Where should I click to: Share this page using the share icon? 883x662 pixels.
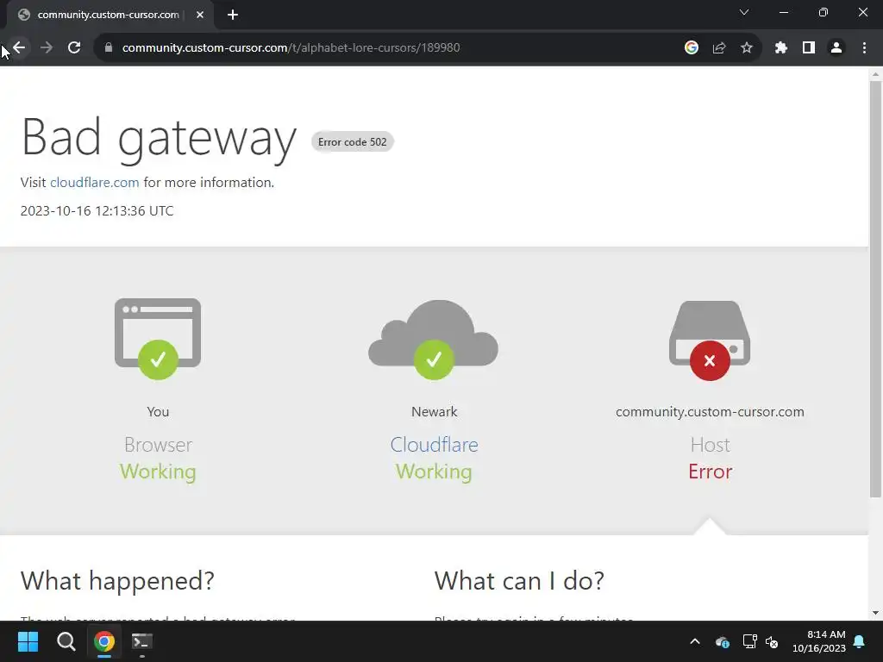click(719, 48)
